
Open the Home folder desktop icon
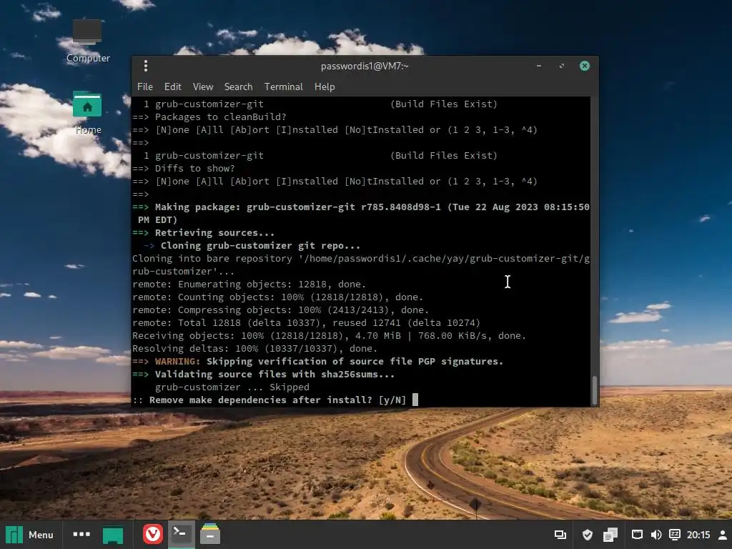pos(87,112)
